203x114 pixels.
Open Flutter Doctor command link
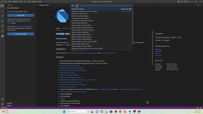tap(68, 73)
